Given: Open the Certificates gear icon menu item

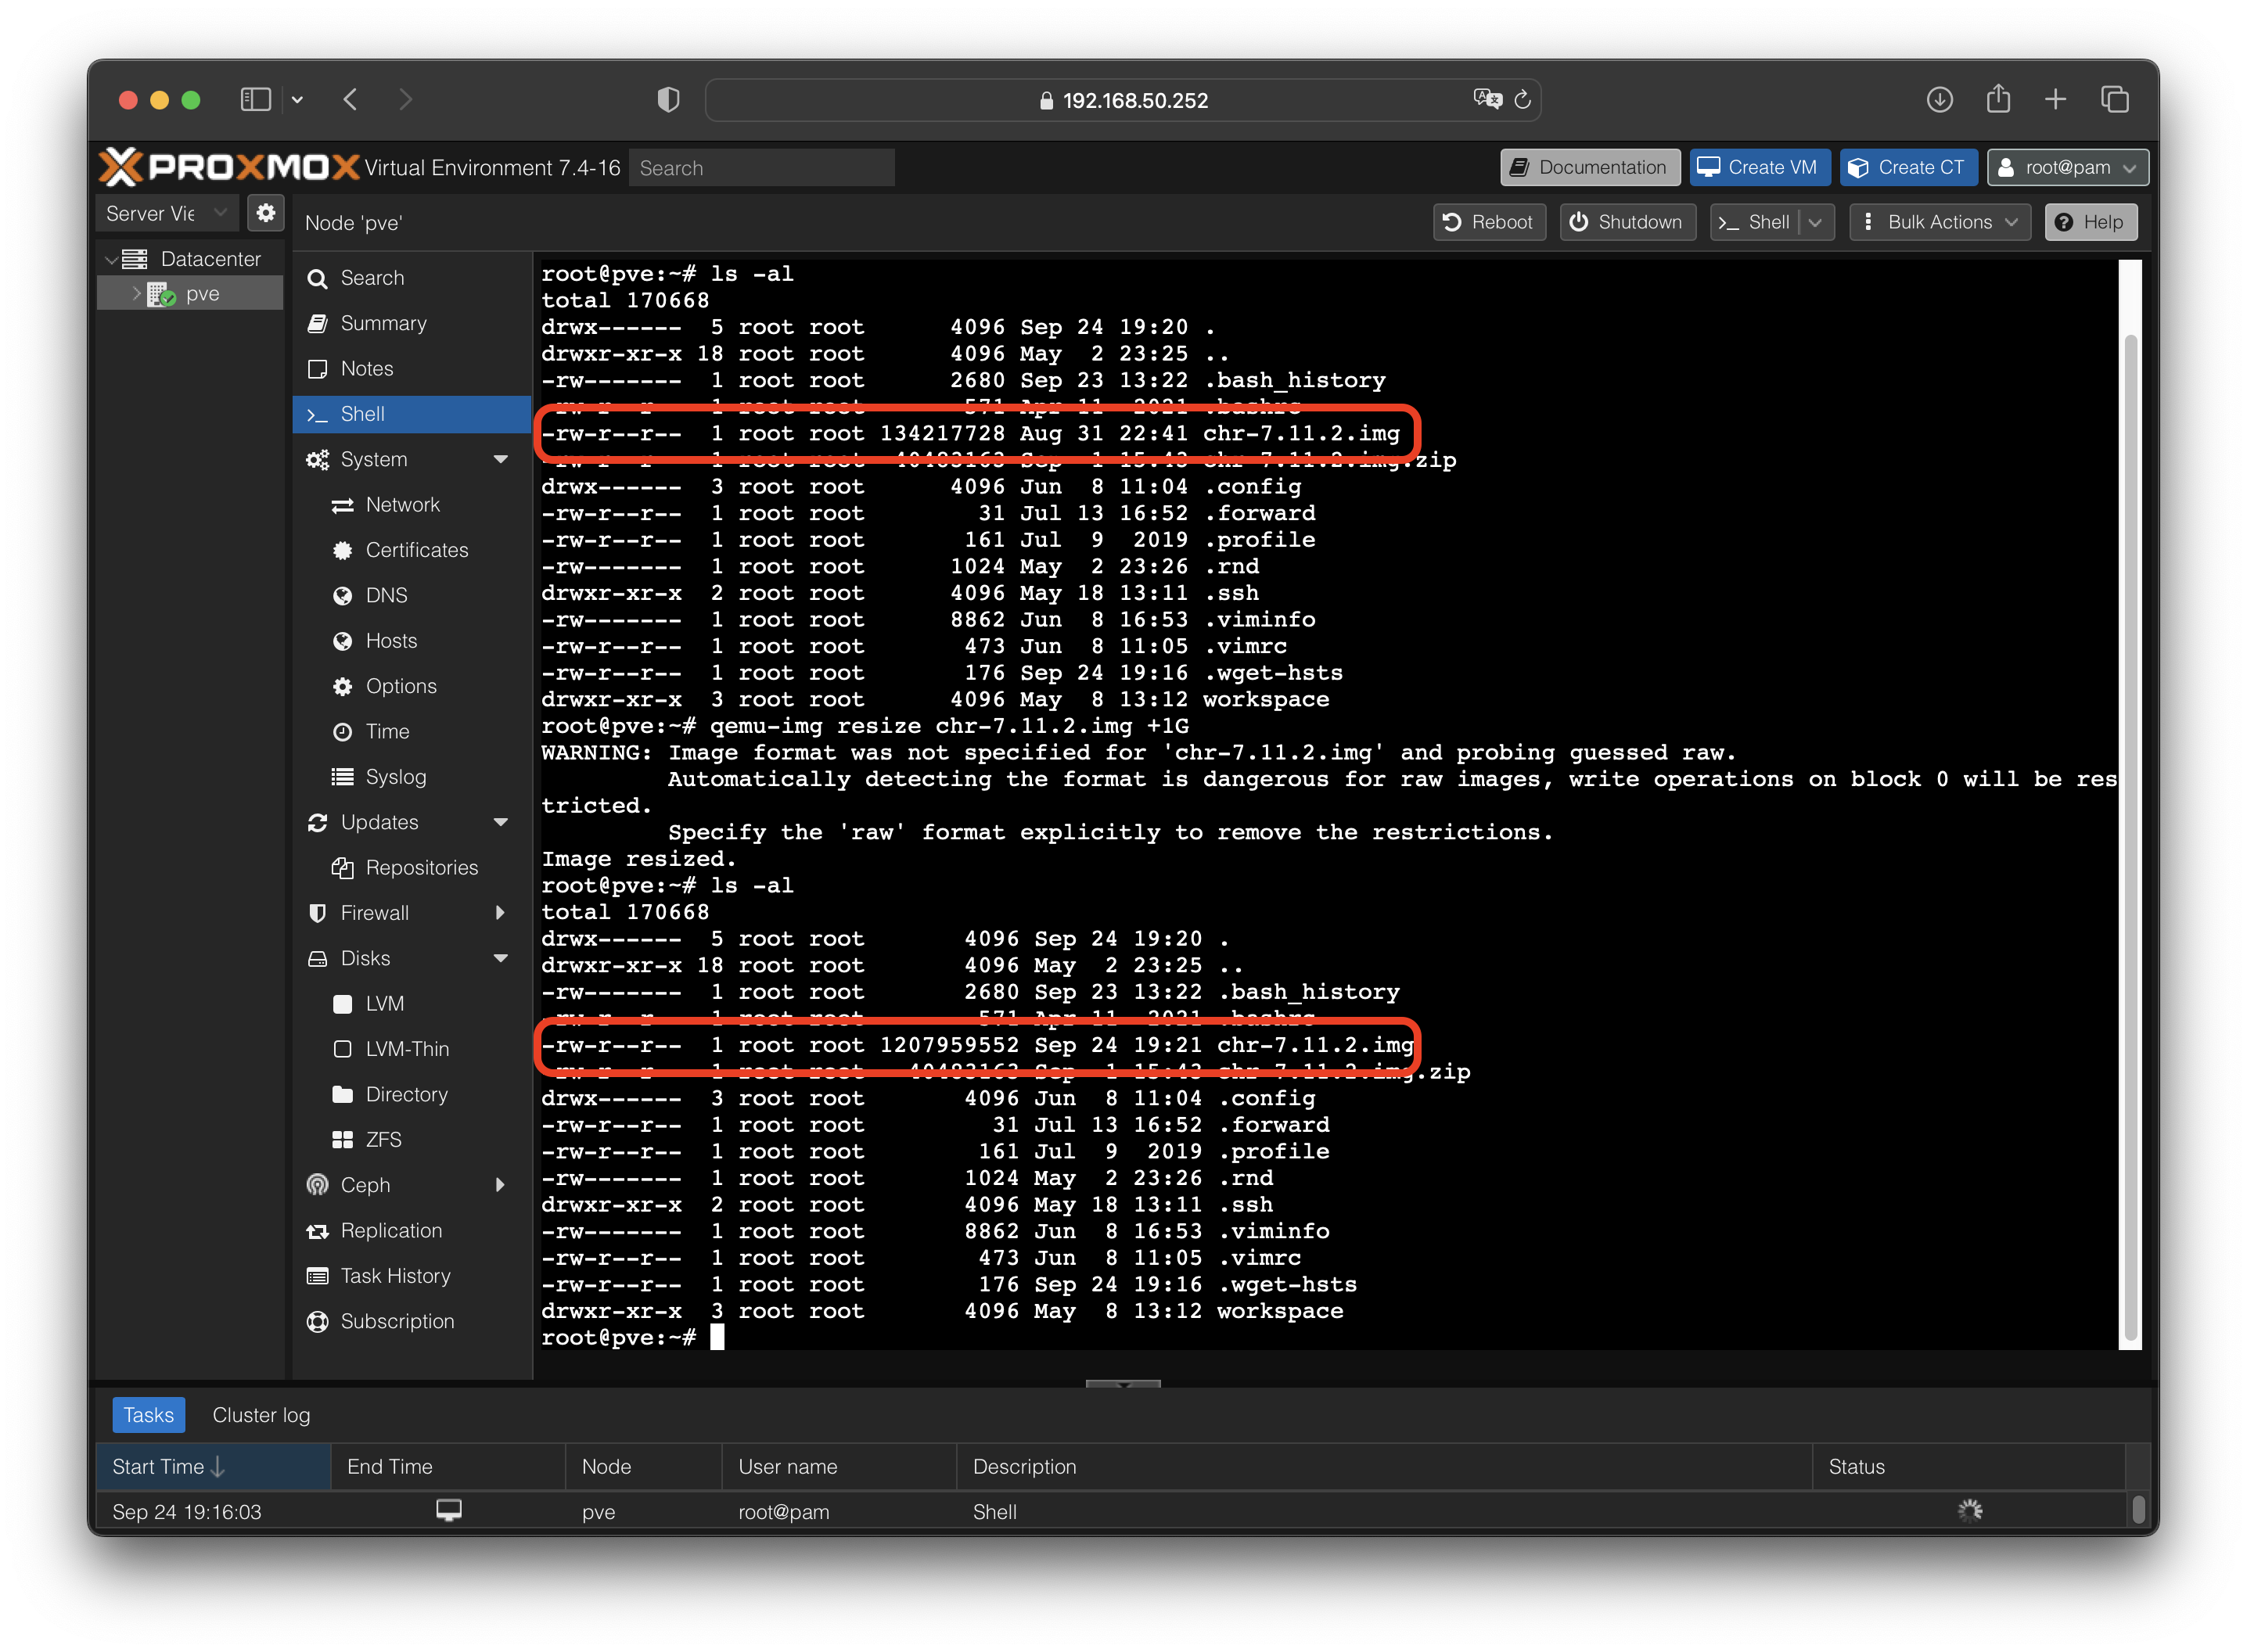Looking at the screenshot, I should pos(415,550).
